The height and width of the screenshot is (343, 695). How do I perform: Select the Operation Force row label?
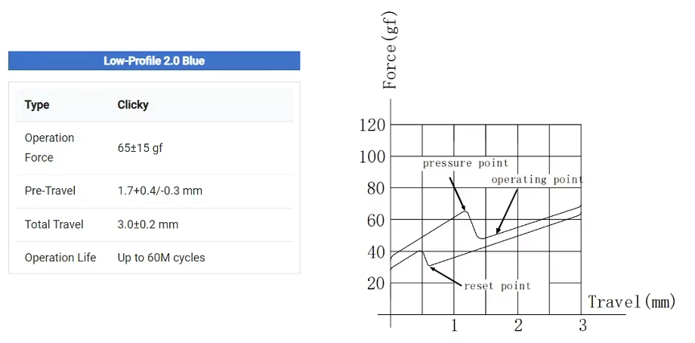tap(49, 147)
